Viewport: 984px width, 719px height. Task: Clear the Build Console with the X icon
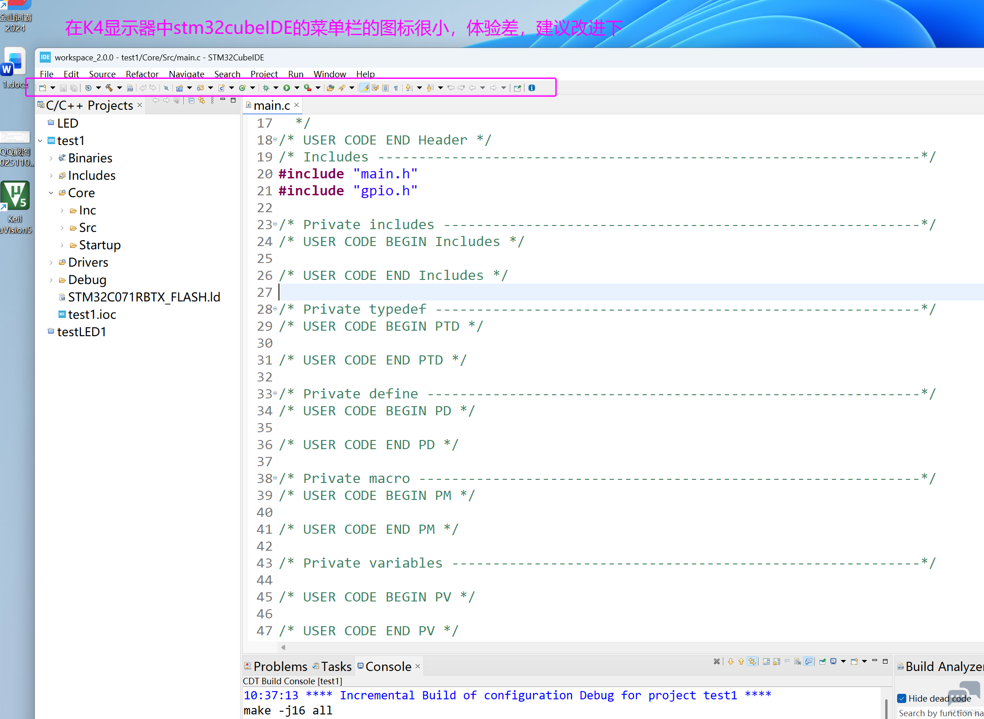coord(717,661)
